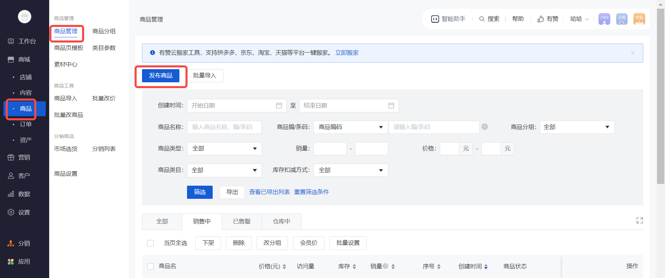Open the AI assistant (智能助手) icon

435,19
